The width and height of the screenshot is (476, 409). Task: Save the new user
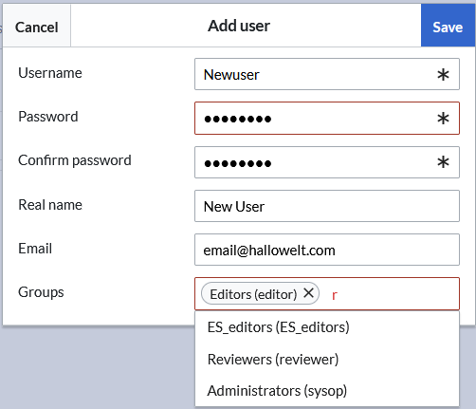[448, 26]
